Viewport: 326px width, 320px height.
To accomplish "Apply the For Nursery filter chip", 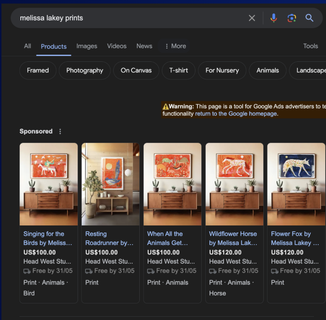I will 222,70.
